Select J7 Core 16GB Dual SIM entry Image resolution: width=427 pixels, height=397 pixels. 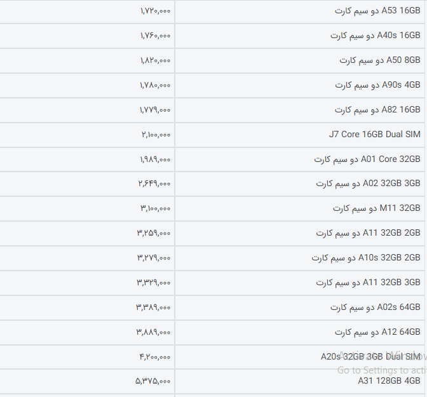tap(374, 135)
